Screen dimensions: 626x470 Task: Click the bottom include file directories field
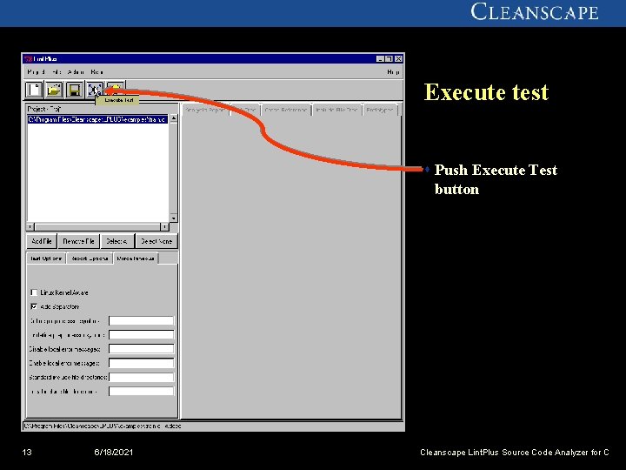coord(142,392)
